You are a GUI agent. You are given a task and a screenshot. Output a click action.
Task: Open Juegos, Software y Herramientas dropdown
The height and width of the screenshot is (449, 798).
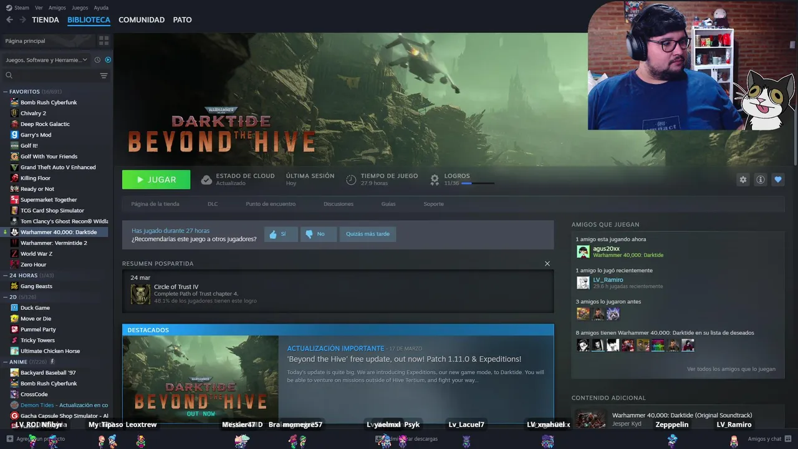tap(47, 60)
